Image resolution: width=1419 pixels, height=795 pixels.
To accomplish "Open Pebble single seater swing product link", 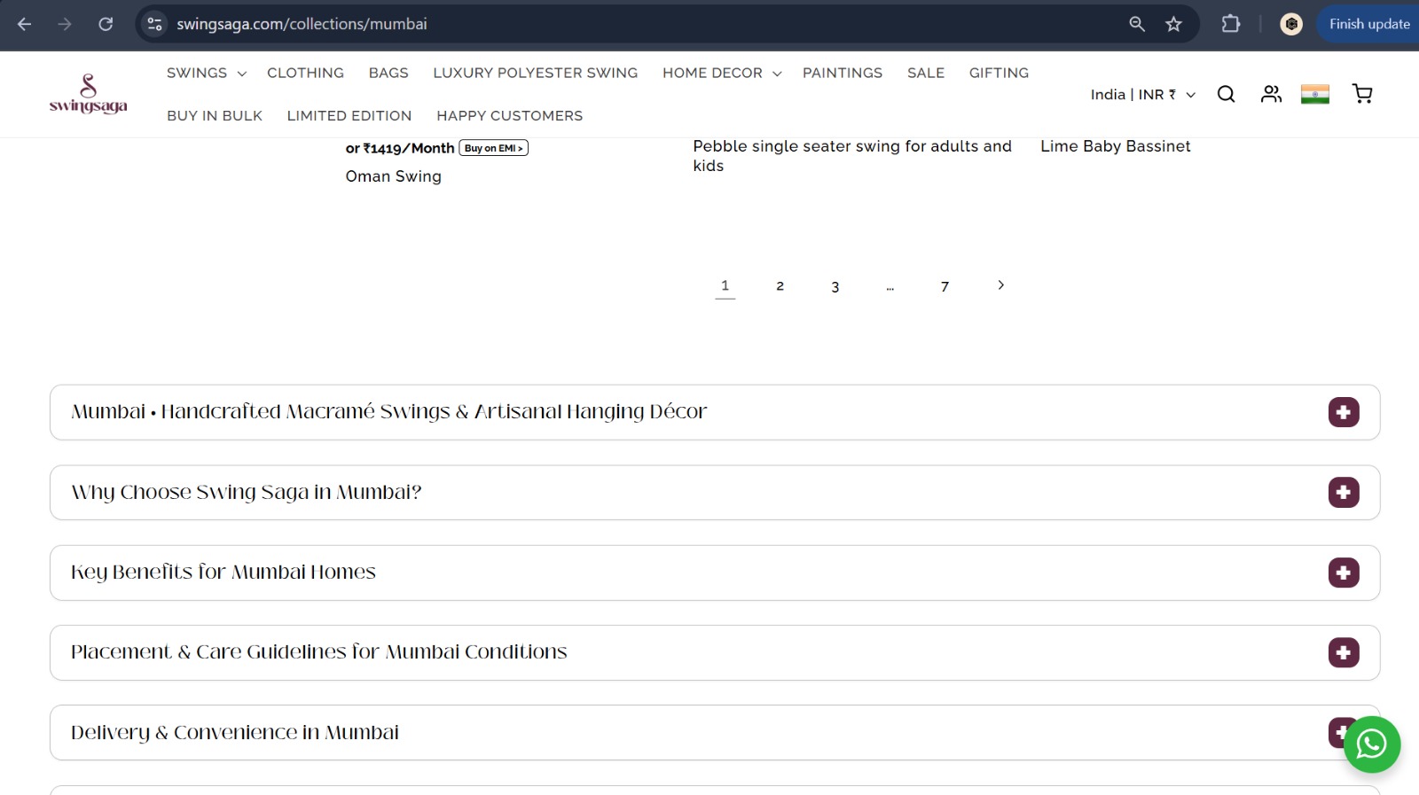I will coord(852,156).
